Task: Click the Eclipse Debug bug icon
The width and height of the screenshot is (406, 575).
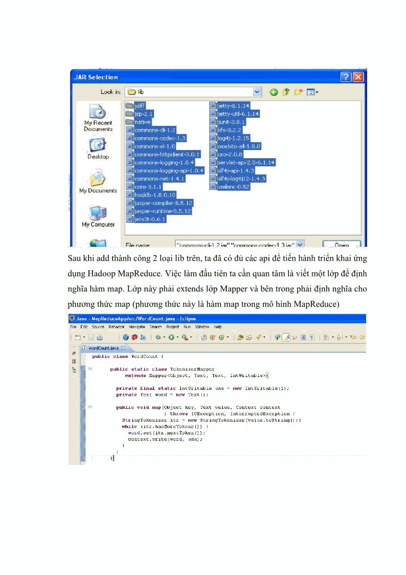Action: [x=158, y=337]
